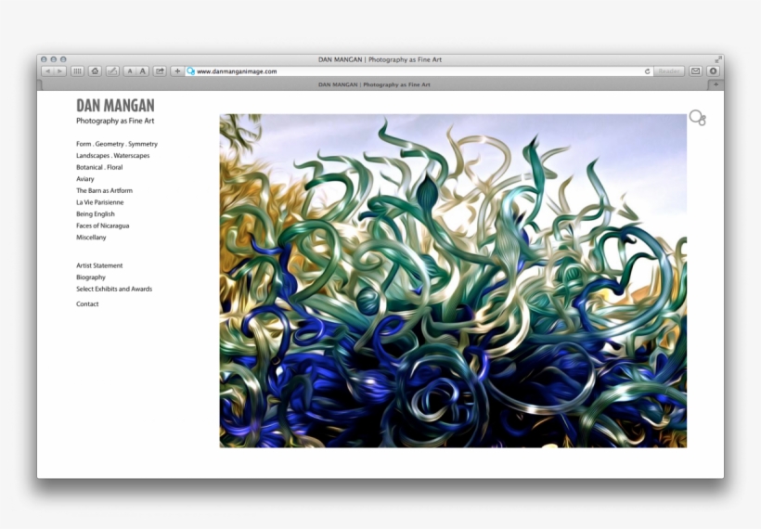Open The Barn as Artform gallery
The height and width of the screenshot is (529, 761).
(x=104, y=191)
